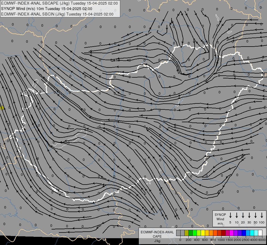The width and height of the screenshot is (267, 245).
Task: Click the '10' speed label under wind arrow
Action: click(237, 222)
